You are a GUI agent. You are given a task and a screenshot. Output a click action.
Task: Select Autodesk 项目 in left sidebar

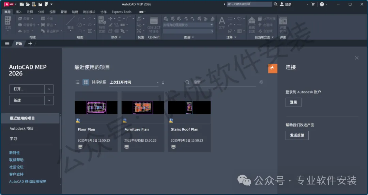[x=21, y=128]
